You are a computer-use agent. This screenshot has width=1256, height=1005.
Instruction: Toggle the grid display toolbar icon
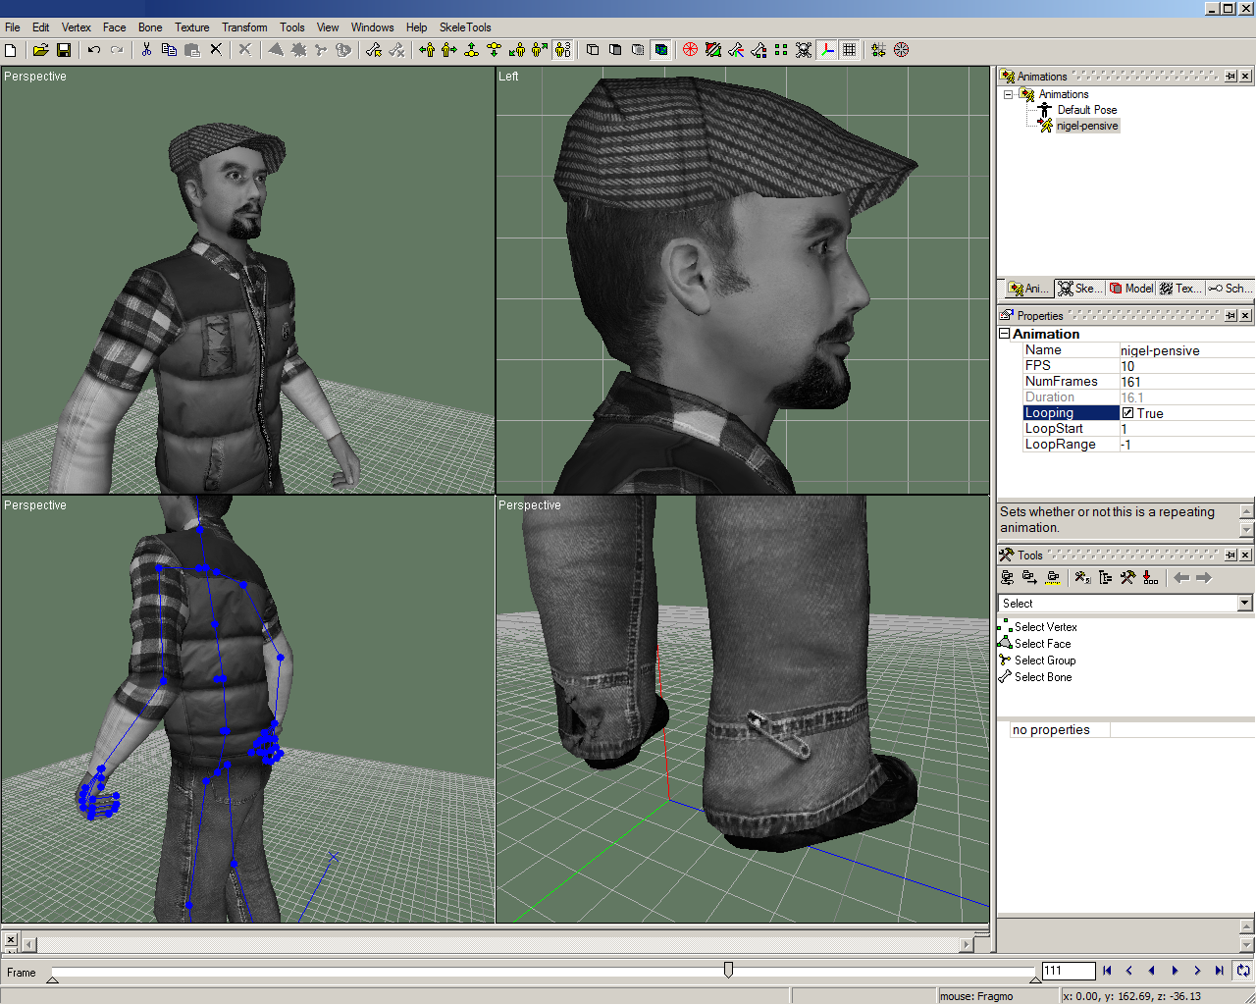[850, 50]
